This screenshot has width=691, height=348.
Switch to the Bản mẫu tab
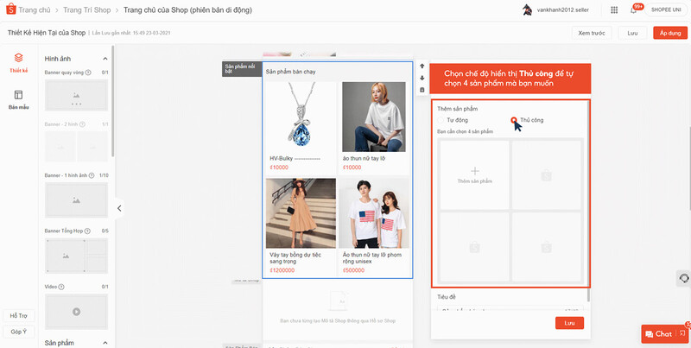click(18, 99)
